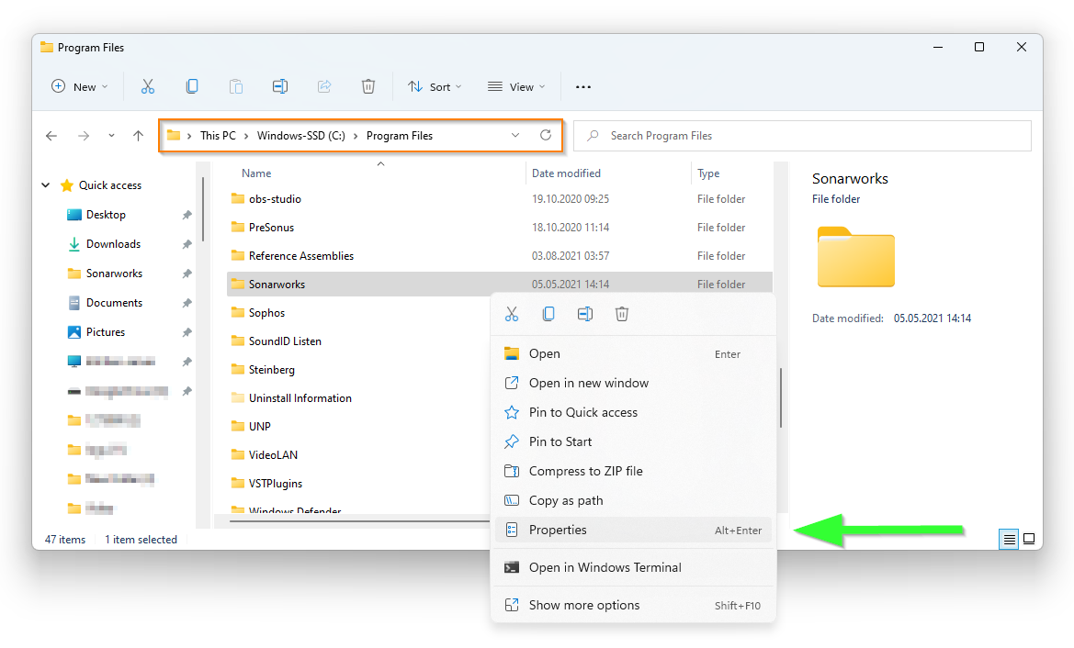
Task: Click the Share icon in the toolbar
Action: (324, 86)
